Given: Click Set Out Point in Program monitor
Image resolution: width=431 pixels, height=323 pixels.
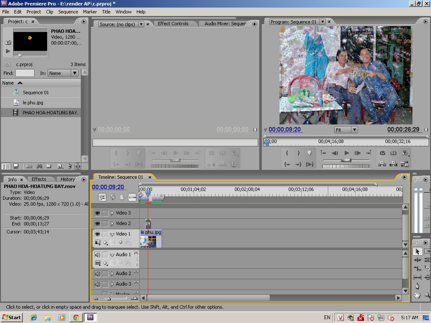Looking at the screenshot, I should pyautogui.click(x=298, y=153).
